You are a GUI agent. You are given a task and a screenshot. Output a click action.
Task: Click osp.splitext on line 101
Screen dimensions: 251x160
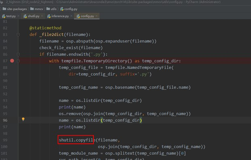pos(120,153)
